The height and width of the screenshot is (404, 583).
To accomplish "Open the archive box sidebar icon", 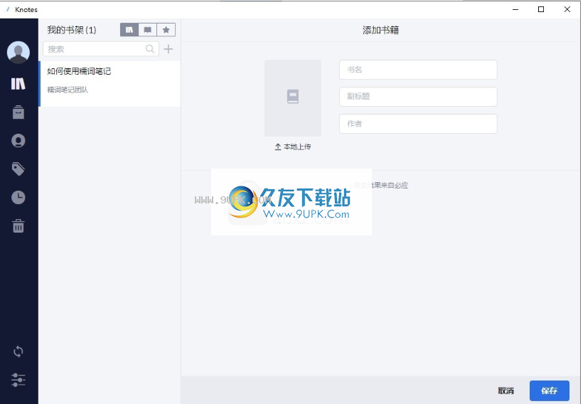I will pos(18,112).
